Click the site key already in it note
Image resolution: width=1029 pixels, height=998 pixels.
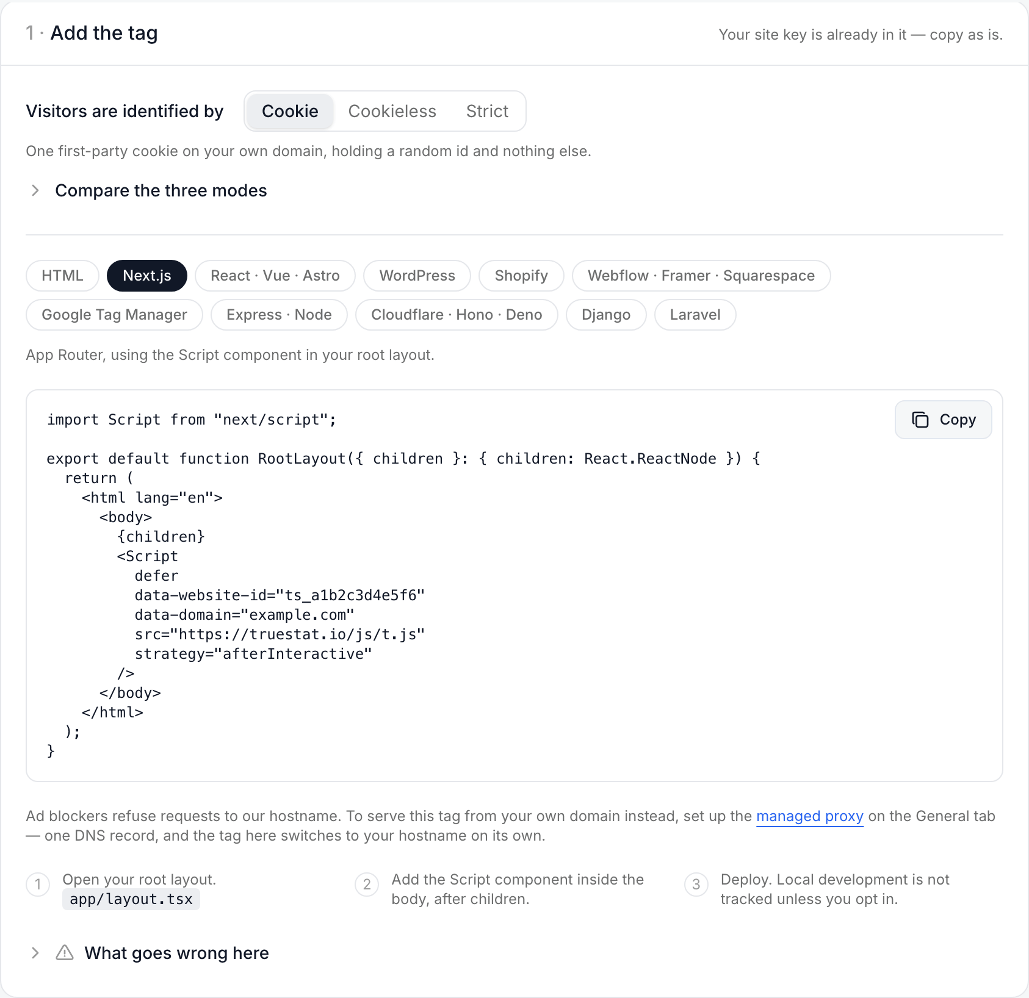click(x=861, y=35)
